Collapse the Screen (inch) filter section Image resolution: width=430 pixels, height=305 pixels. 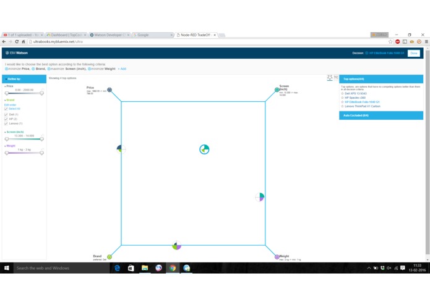click(x=5, y=132)
